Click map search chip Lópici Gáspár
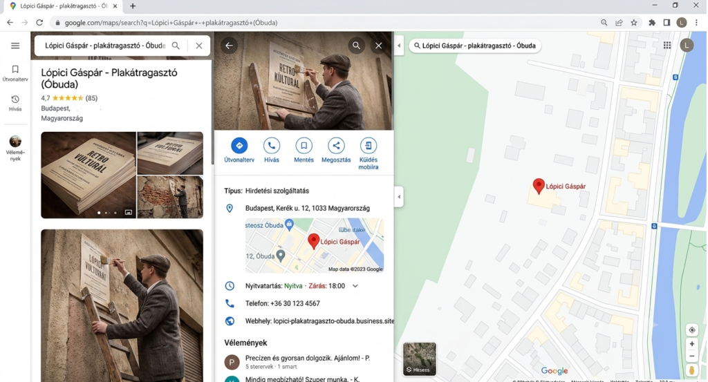The image size is (708, 382). pos(474,46)
